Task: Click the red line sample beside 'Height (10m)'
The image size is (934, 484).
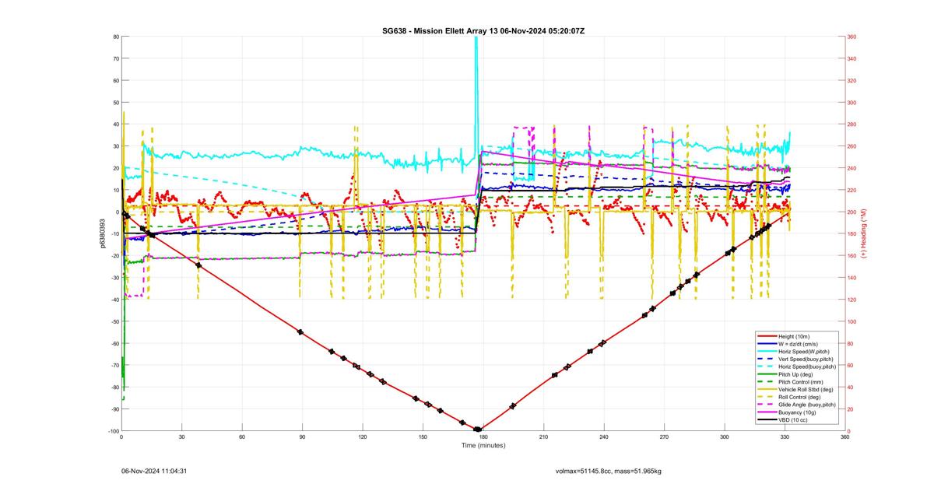Action: click(x=766, y=335)
